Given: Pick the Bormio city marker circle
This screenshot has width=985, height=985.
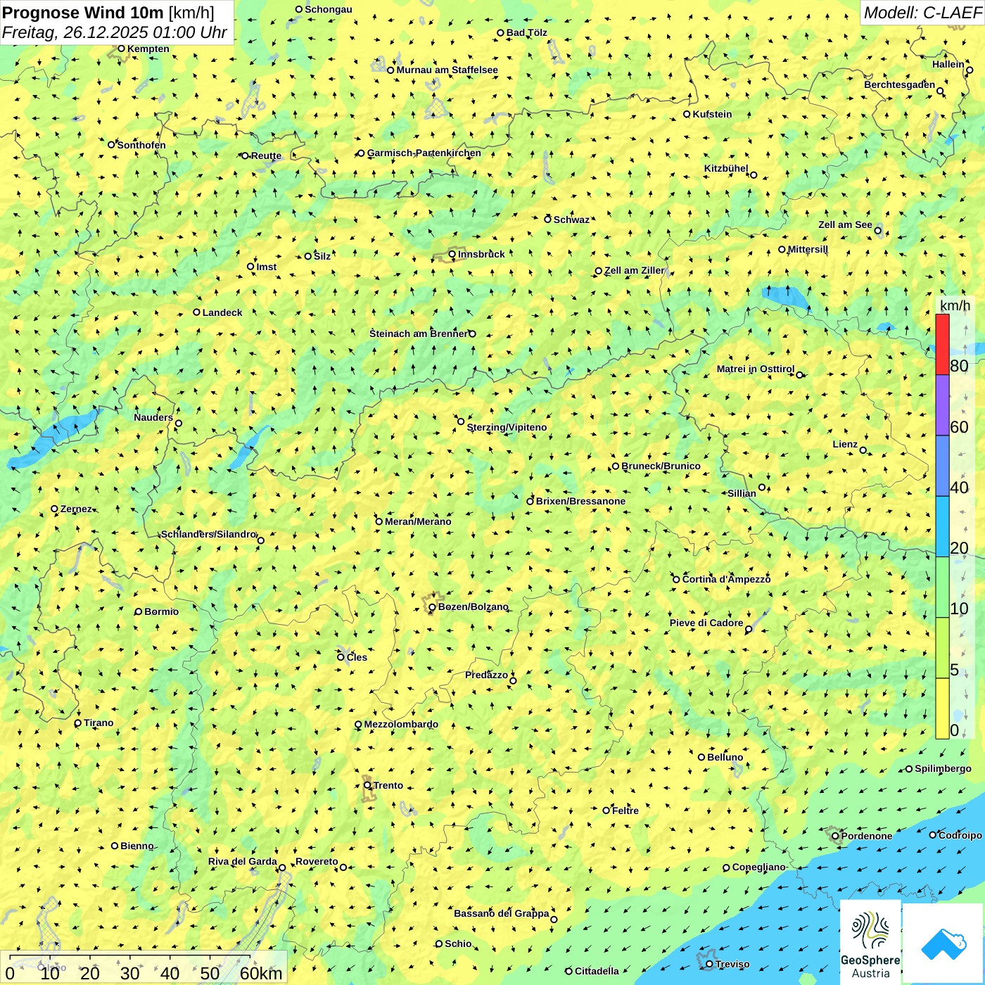Looking at the screenshot, I should [139, 611].
